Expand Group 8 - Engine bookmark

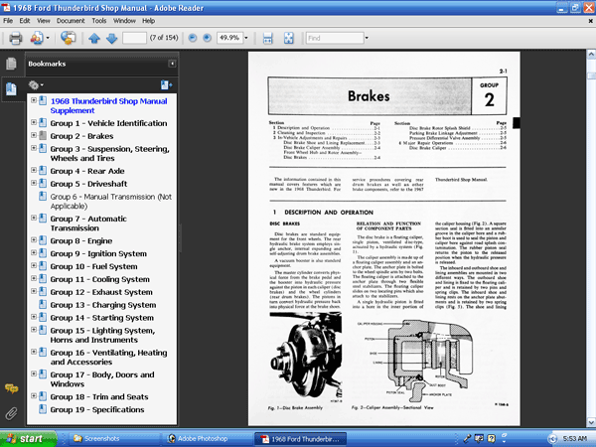pos(34,240)
